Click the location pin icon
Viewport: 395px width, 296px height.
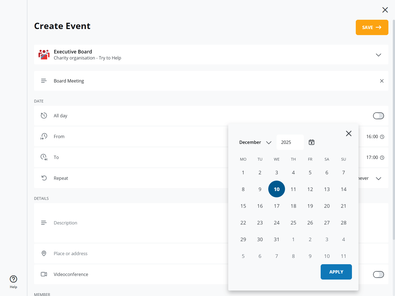pos(44,254)
